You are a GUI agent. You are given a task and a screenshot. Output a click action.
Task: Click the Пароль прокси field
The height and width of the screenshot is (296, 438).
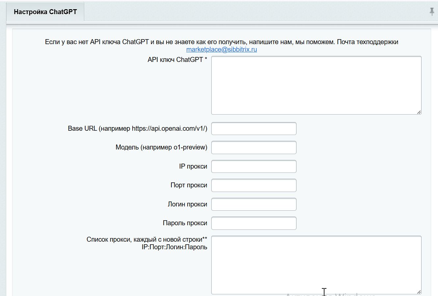coord(253,223)
